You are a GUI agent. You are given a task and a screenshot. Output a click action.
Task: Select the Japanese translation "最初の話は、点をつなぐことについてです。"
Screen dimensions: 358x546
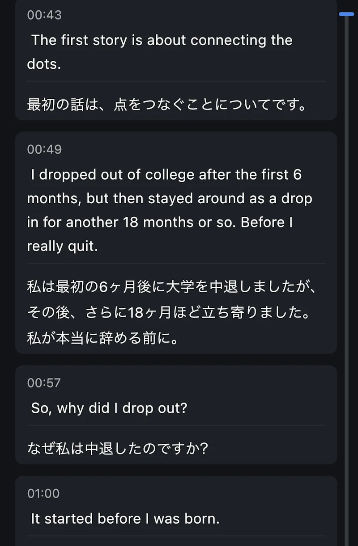tap(166, 105)
